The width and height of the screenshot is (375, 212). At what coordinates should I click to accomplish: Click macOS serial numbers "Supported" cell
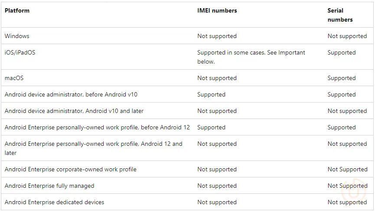coord(342,78)
